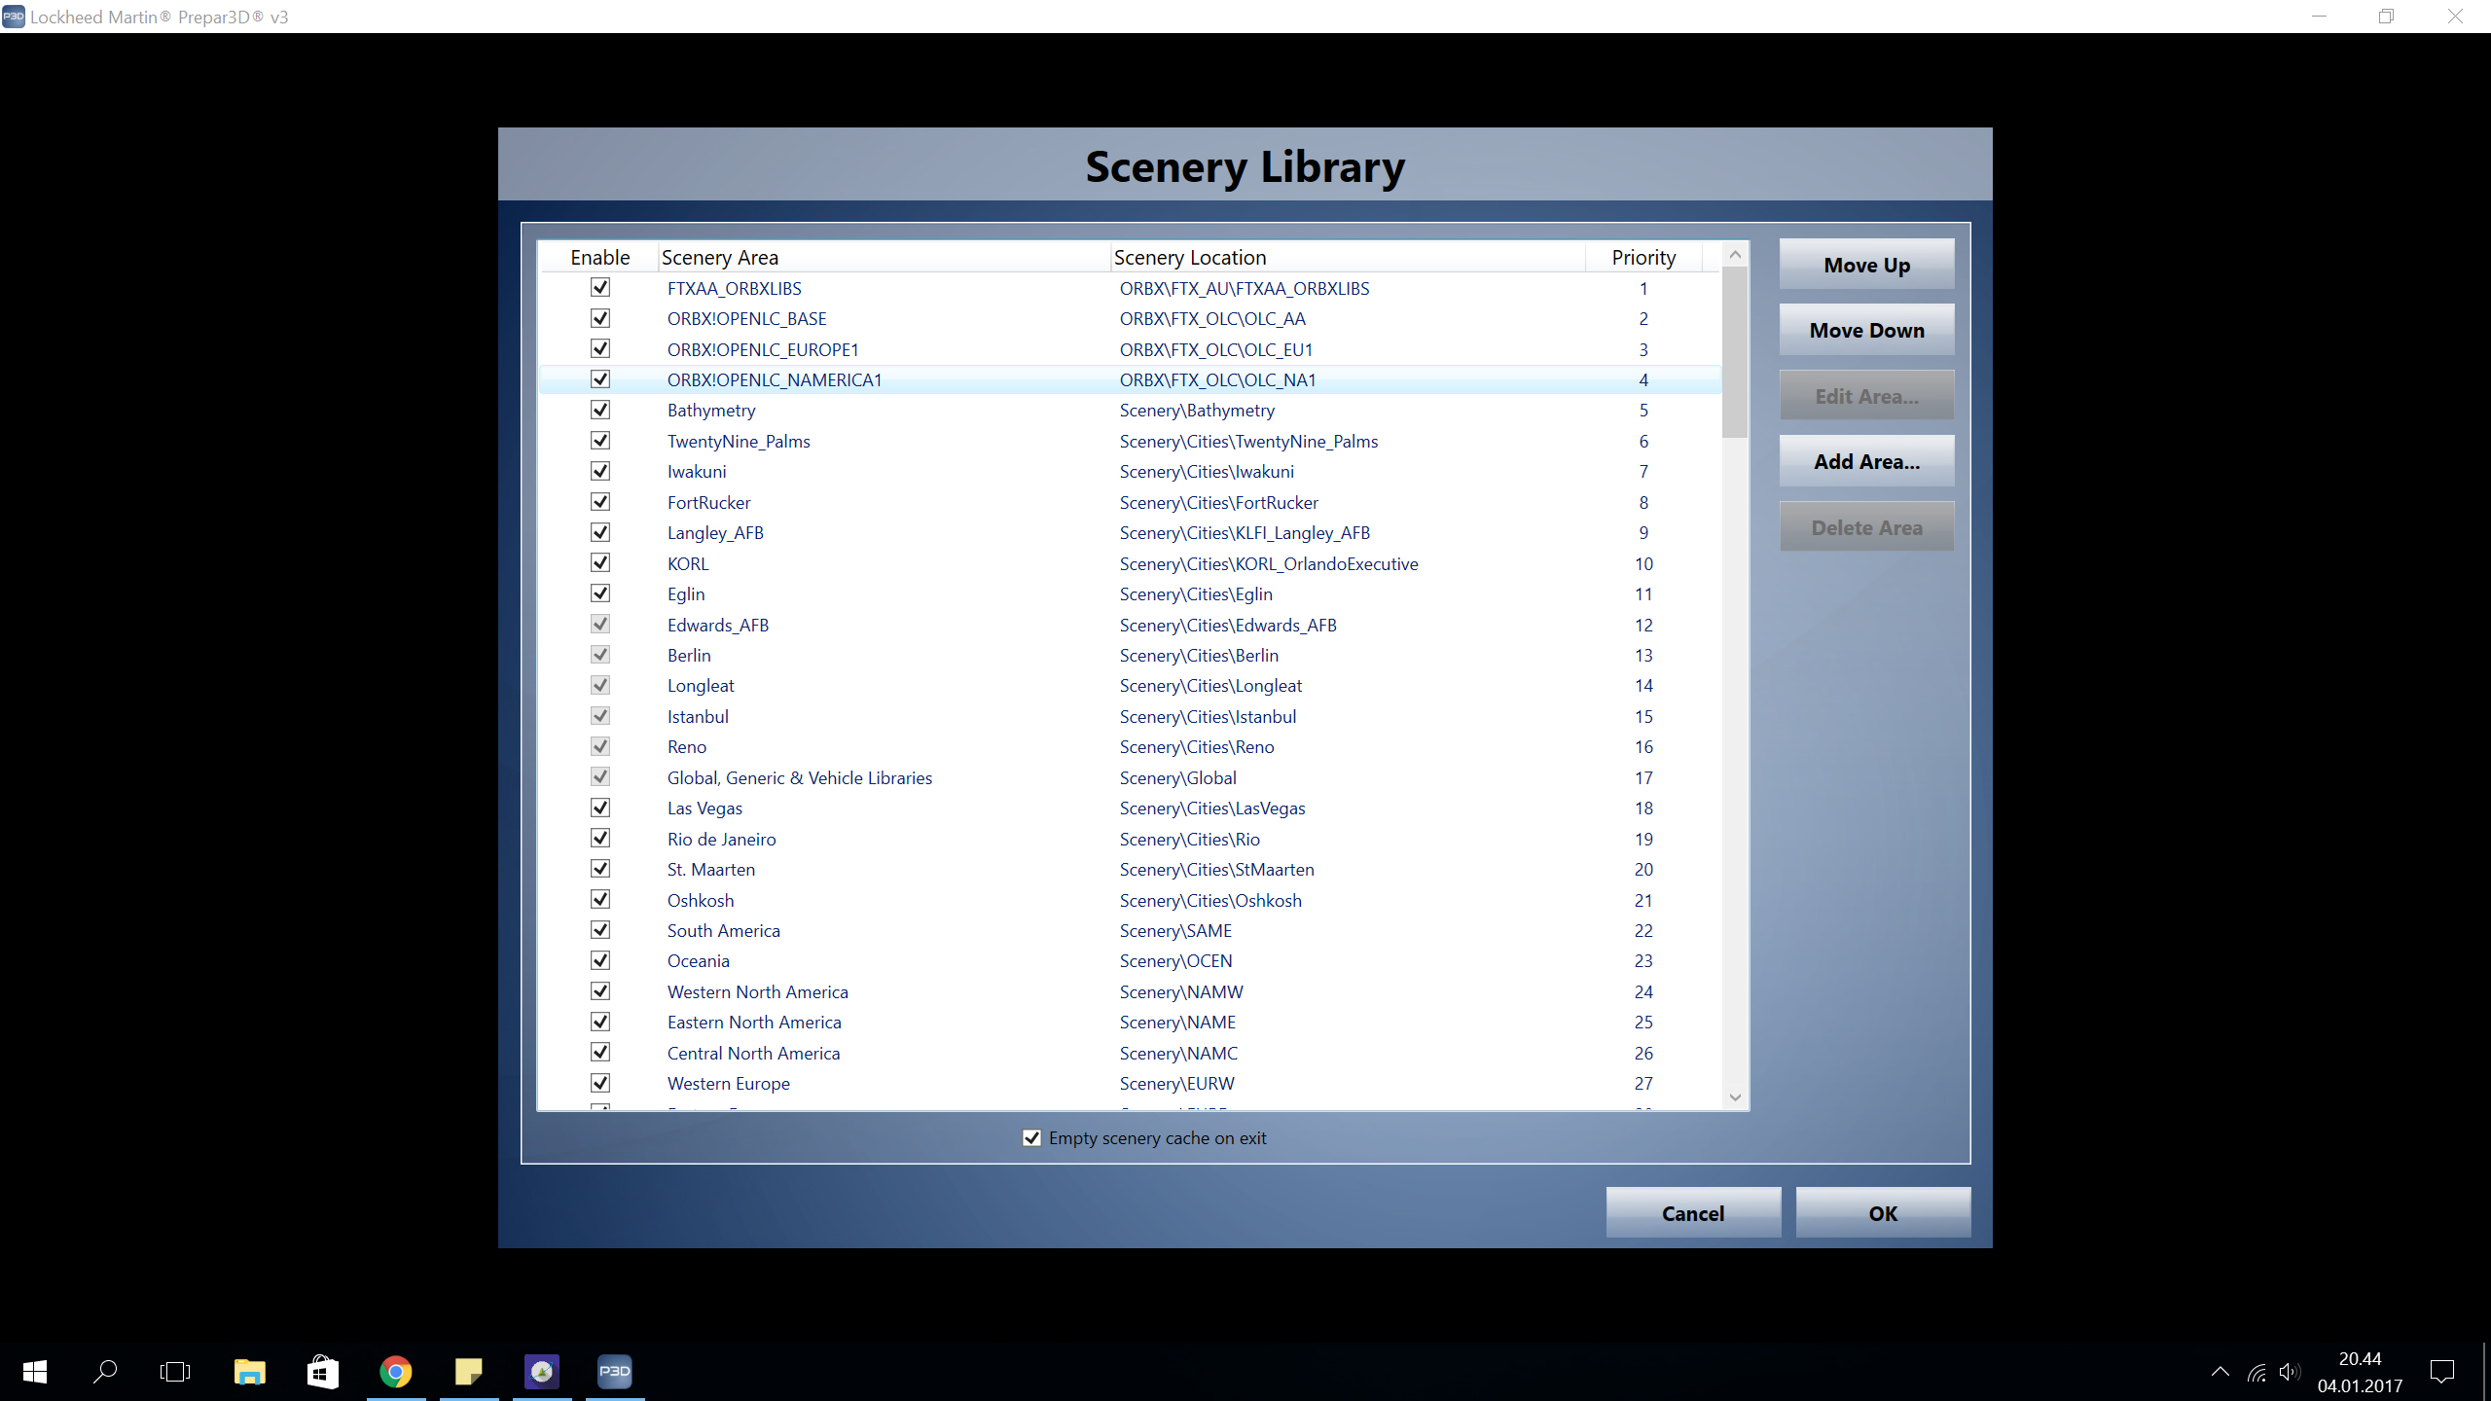Toggle Empty scenery cache on exit checkbox

(1031, 1137)
